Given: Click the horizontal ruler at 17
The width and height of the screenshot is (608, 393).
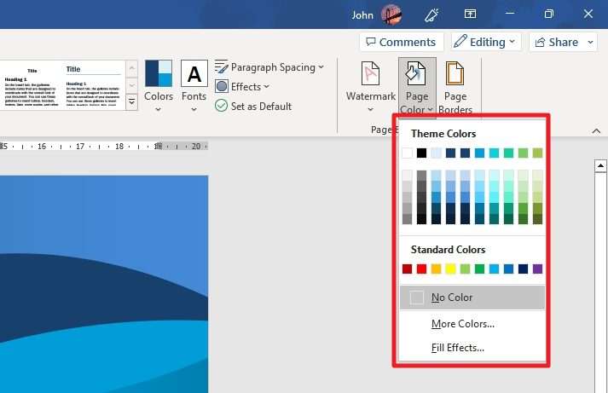Looking at the screenshot, I should (80, 146).
